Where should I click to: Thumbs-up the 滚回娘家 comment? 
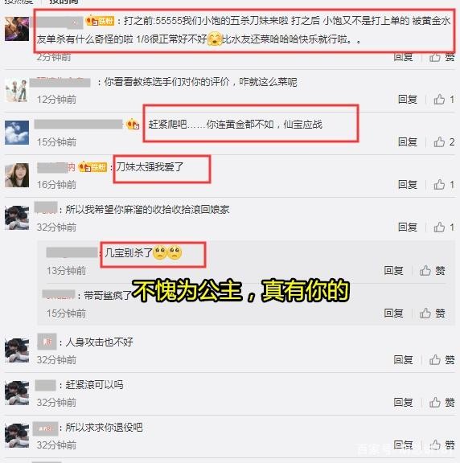444,227
